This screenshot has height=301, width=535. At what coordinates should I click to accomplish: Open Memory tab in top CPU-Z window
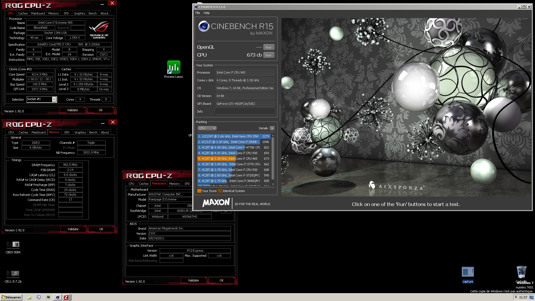[x=53, y=13]
